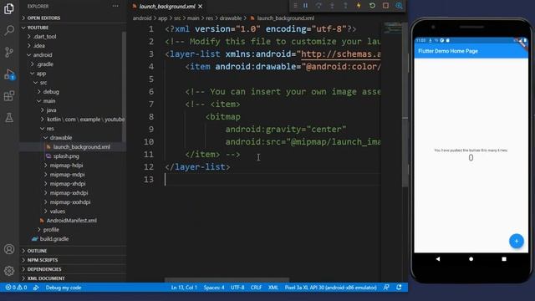Restart the debug session
This screenshot has height=301, width=535.
[x=372, y=6]
